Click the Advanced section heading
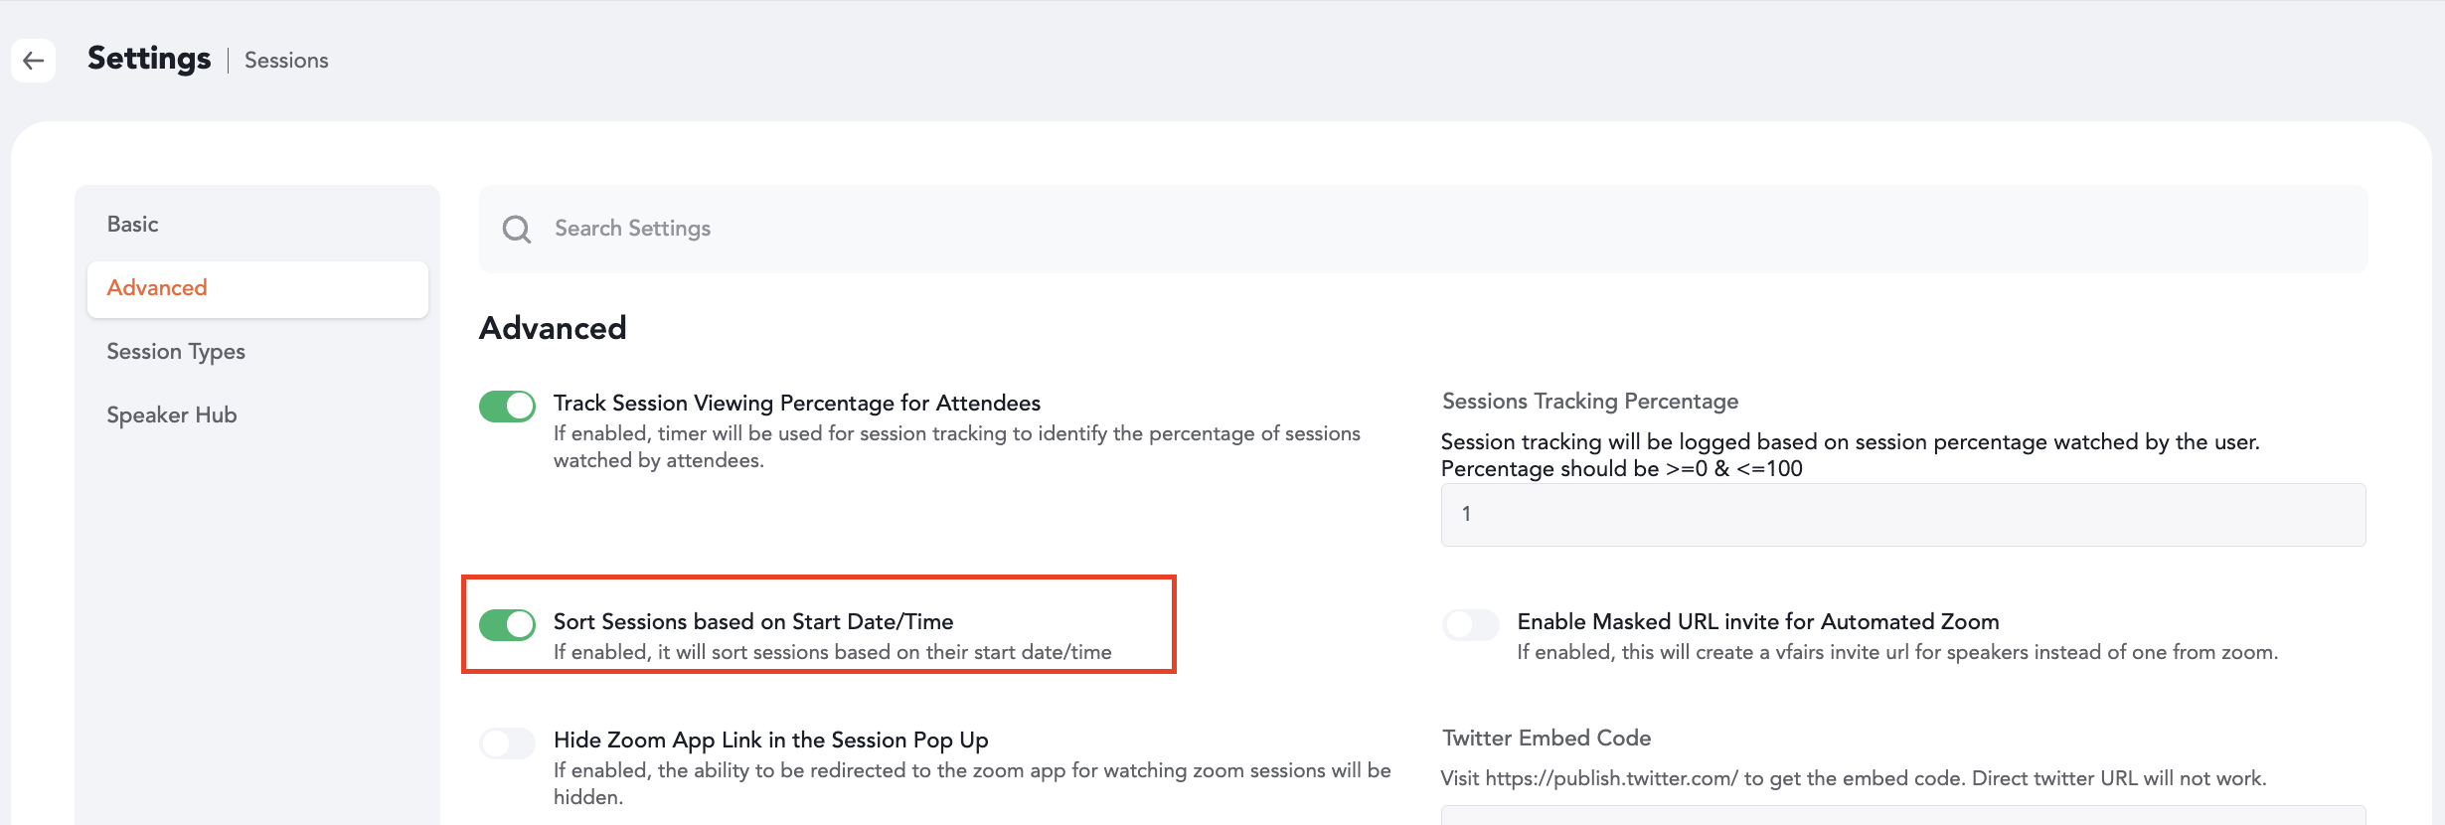This screenshot has width=2445, height=825. tap(553, 328)
